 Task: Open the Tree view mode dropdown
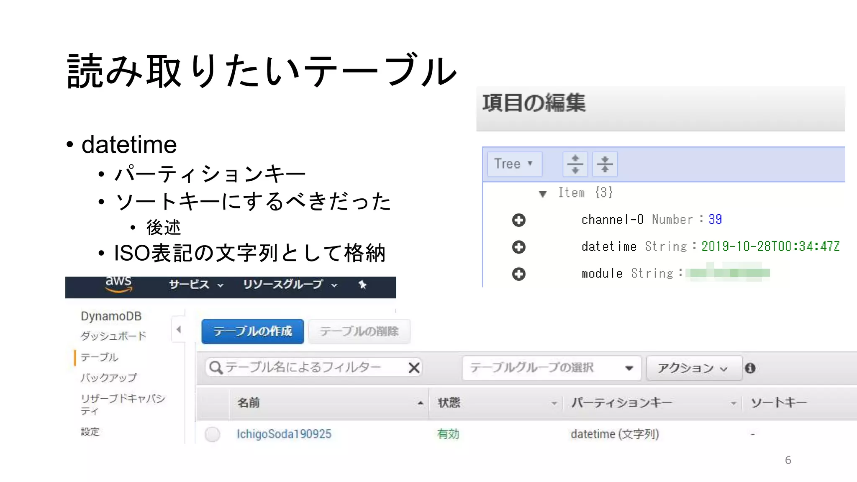pyautogui.click(x=515, y=164)
